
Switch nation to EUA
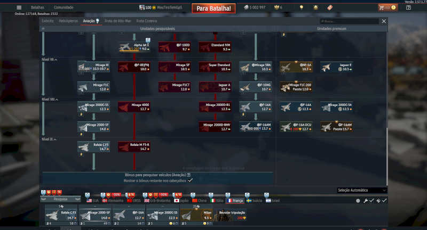[x=92, y=201]
